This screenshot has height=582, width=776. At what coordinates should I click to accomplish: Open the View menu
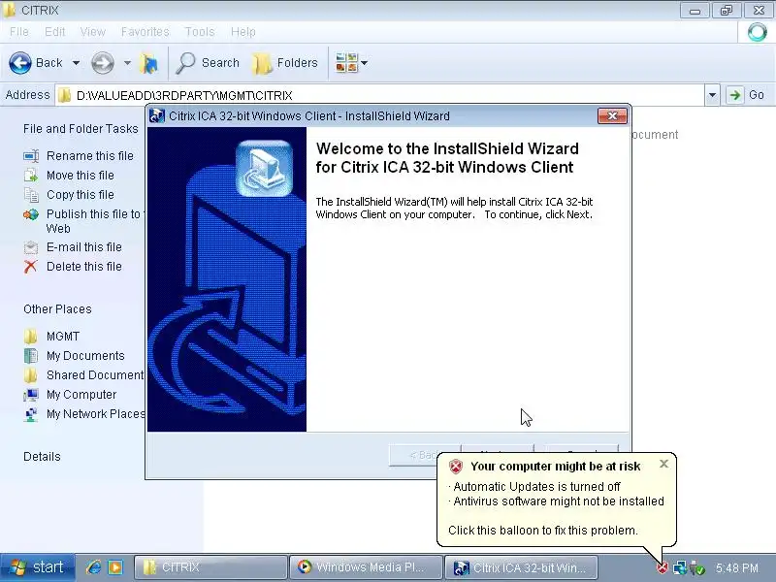(x=92, y=32)
